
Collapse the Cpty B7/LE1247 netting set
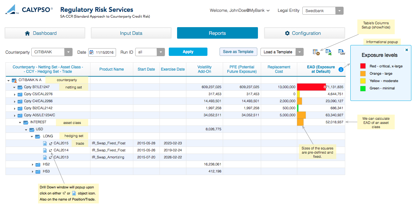[x=14, y=87]
